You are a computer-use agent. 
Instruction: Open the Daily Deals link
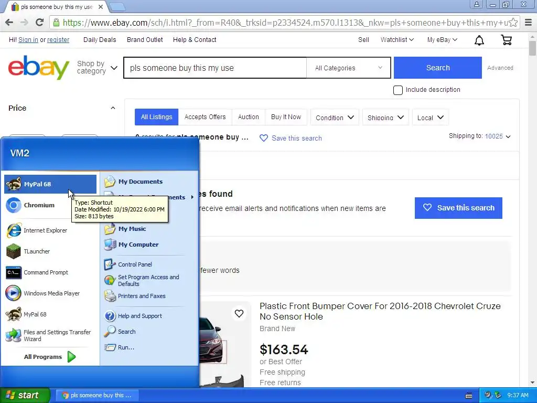100,40
